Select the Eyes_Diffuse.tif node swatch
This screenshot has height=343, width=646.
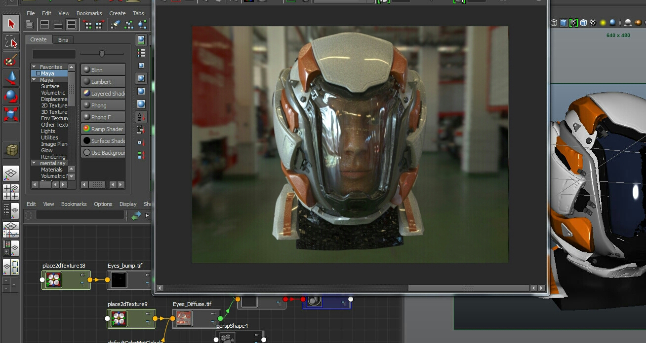(184, 319)
